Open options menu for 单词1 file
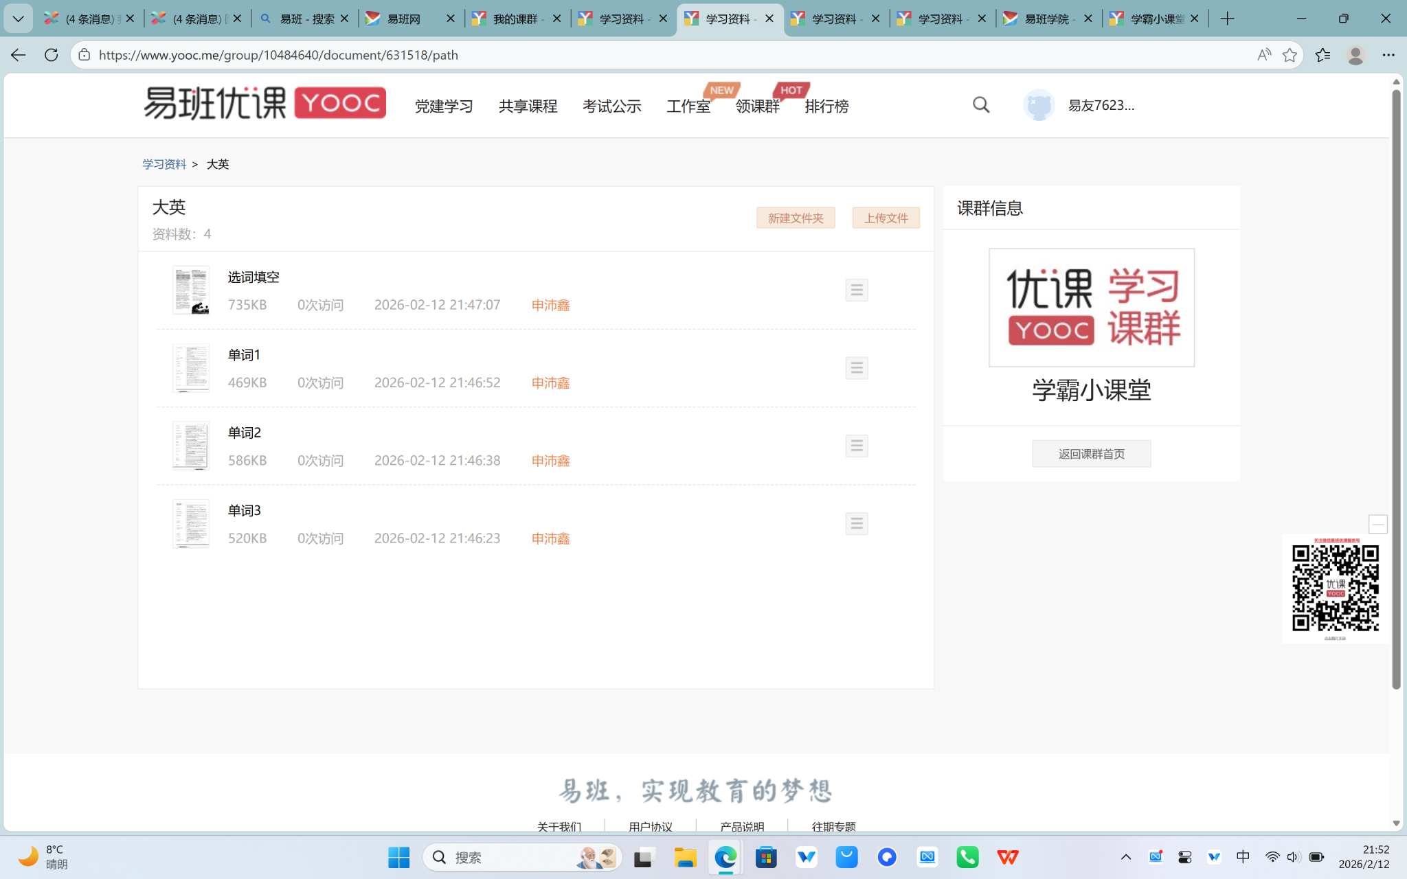Screen dimensions: 1407x879 [856, 368]
